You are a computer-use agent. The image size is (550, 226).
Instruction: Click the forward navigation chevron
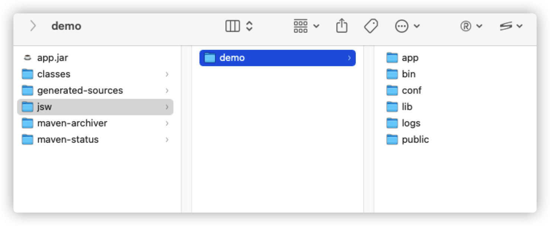[x=33, y=26]
